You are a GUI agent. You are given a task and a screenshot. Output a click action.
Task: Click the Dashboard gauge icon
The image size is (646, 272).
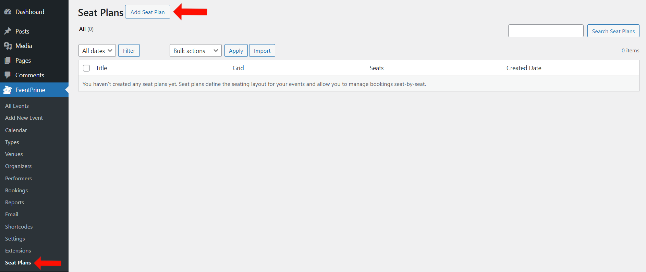pyautogui.click(x=8, y=12)
